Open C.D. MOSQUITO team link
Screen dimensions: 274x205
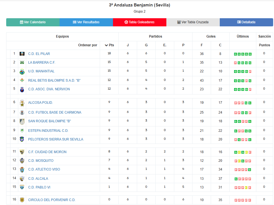click(41, 161)
